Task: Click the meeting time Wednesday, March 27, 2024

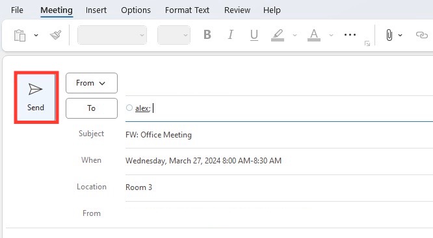Action: click(203, 161)
